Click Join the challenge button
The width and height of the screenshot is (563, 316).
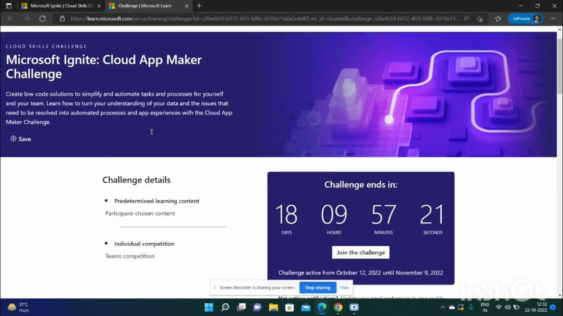click(361, 252)
